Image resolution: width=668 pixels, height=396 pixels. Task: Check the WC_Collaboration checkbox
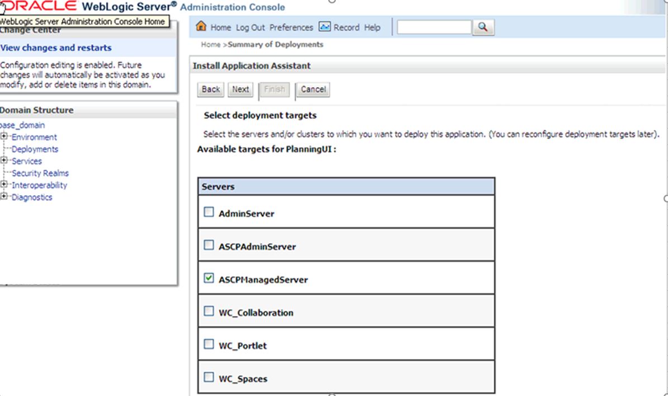point(209,311)
